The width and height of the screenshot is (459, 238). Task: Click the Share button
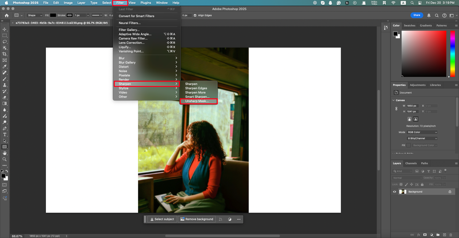[417, 15]
